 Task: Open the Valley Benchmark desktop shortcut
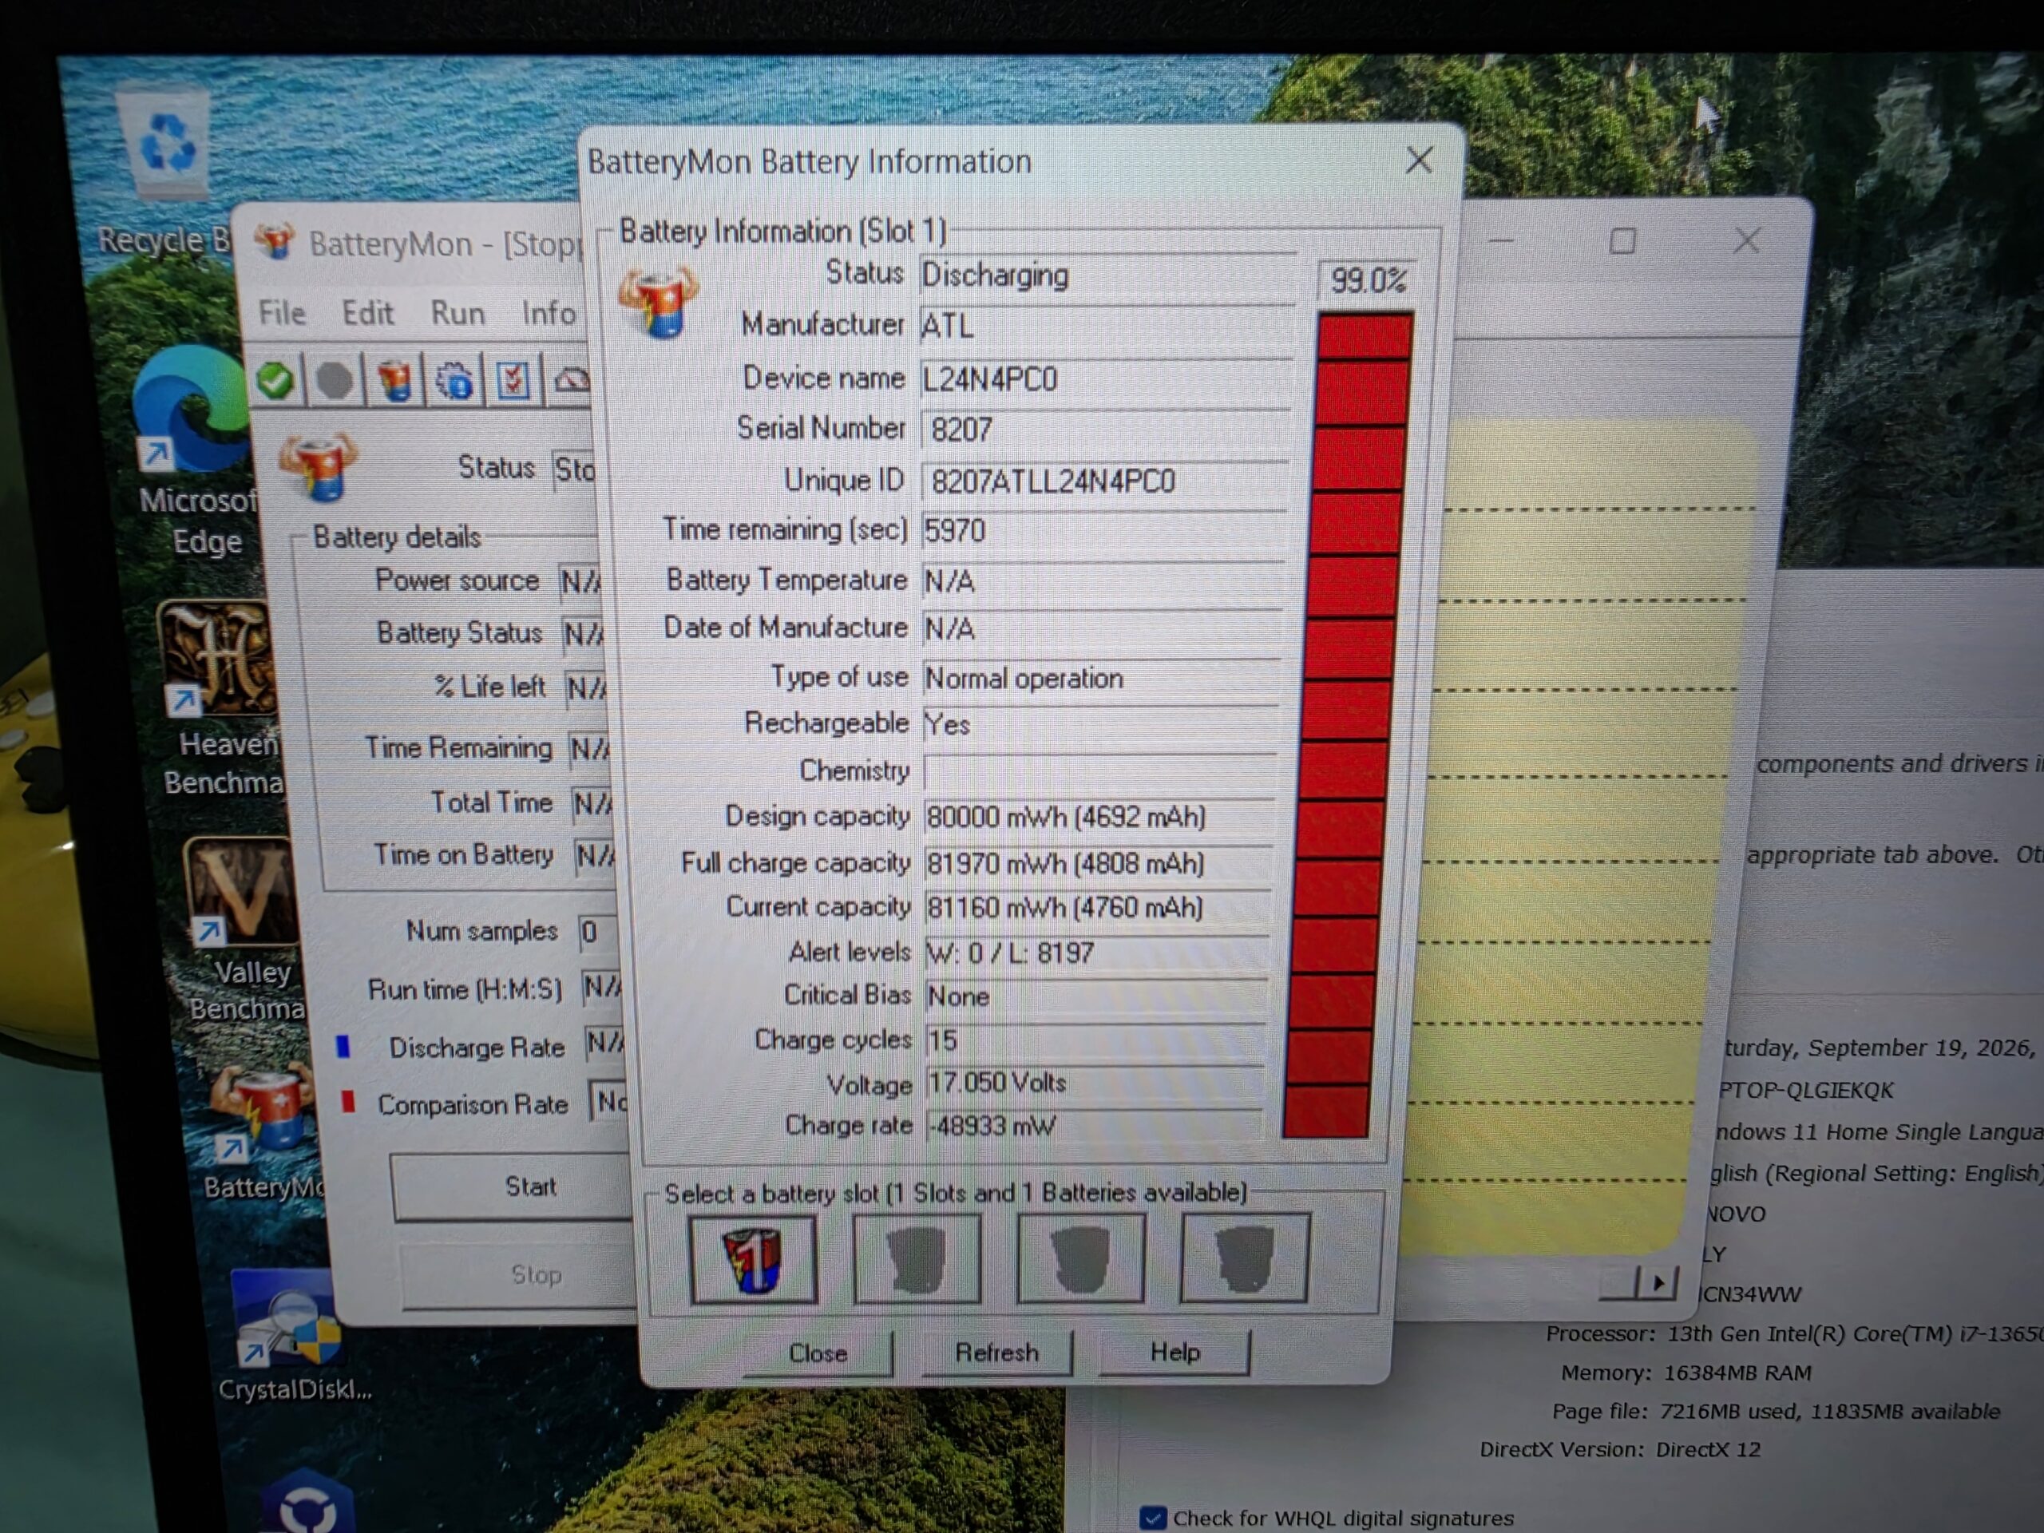point(245,929)
